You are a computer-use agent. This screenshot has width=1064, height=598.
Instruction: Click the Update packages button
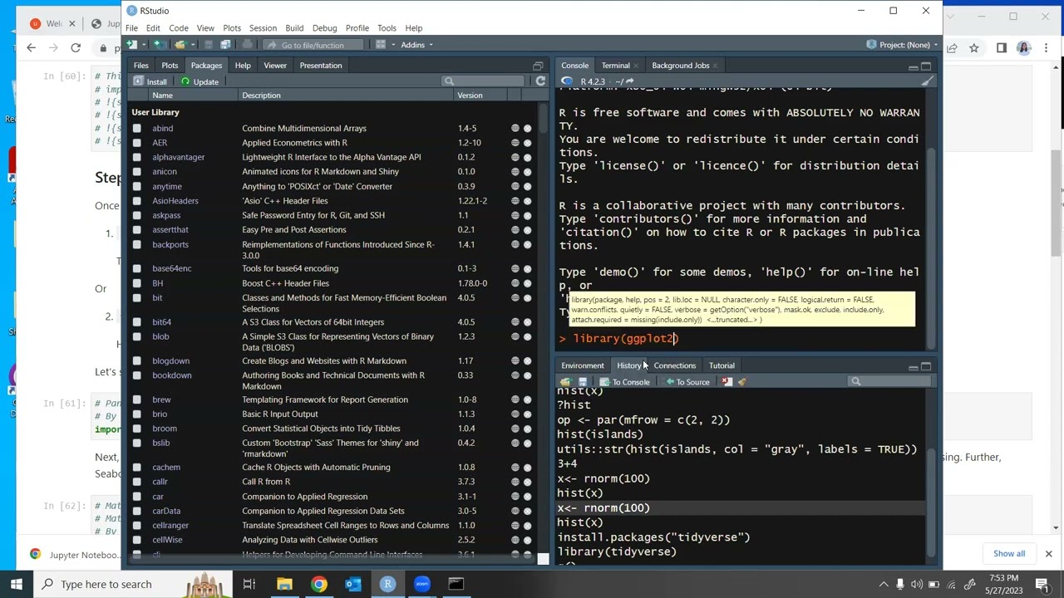tap(199, 81)
